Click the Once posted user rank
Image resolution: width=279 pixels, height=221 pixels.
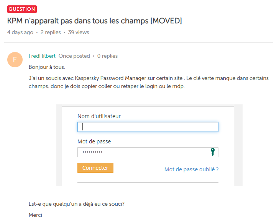[x=74, y=56]
